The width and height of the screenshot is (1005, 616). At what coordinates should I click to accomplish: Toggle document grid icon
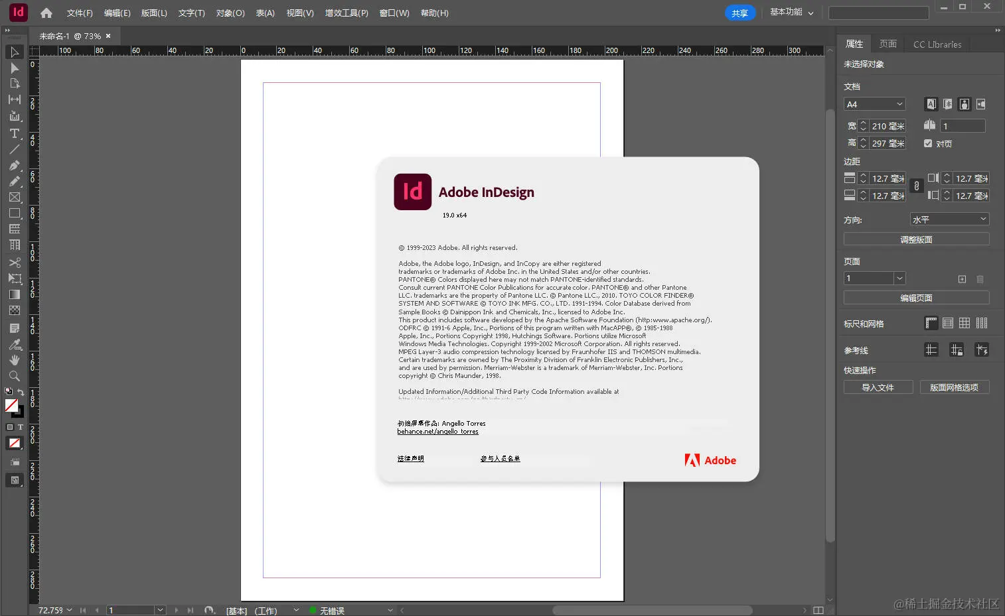(965, 323)
